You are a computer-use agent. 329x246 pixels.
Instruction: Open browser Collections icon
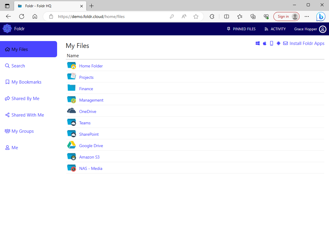pyautogui.click(x=253, y=16)
